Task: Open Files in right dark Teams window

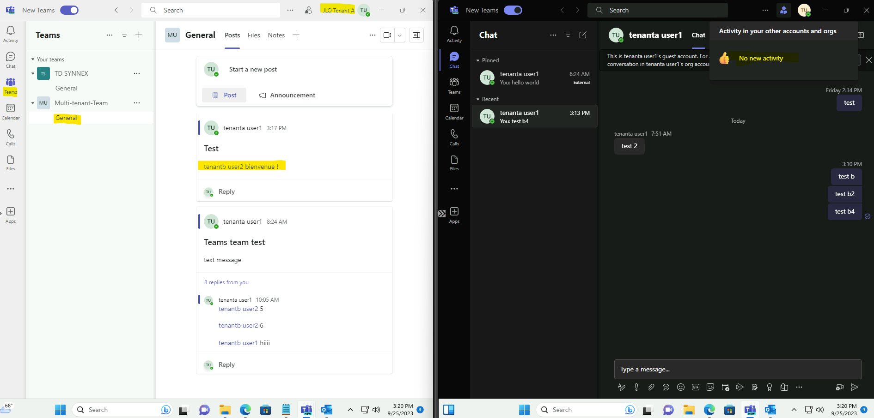Action: (454, 163)
